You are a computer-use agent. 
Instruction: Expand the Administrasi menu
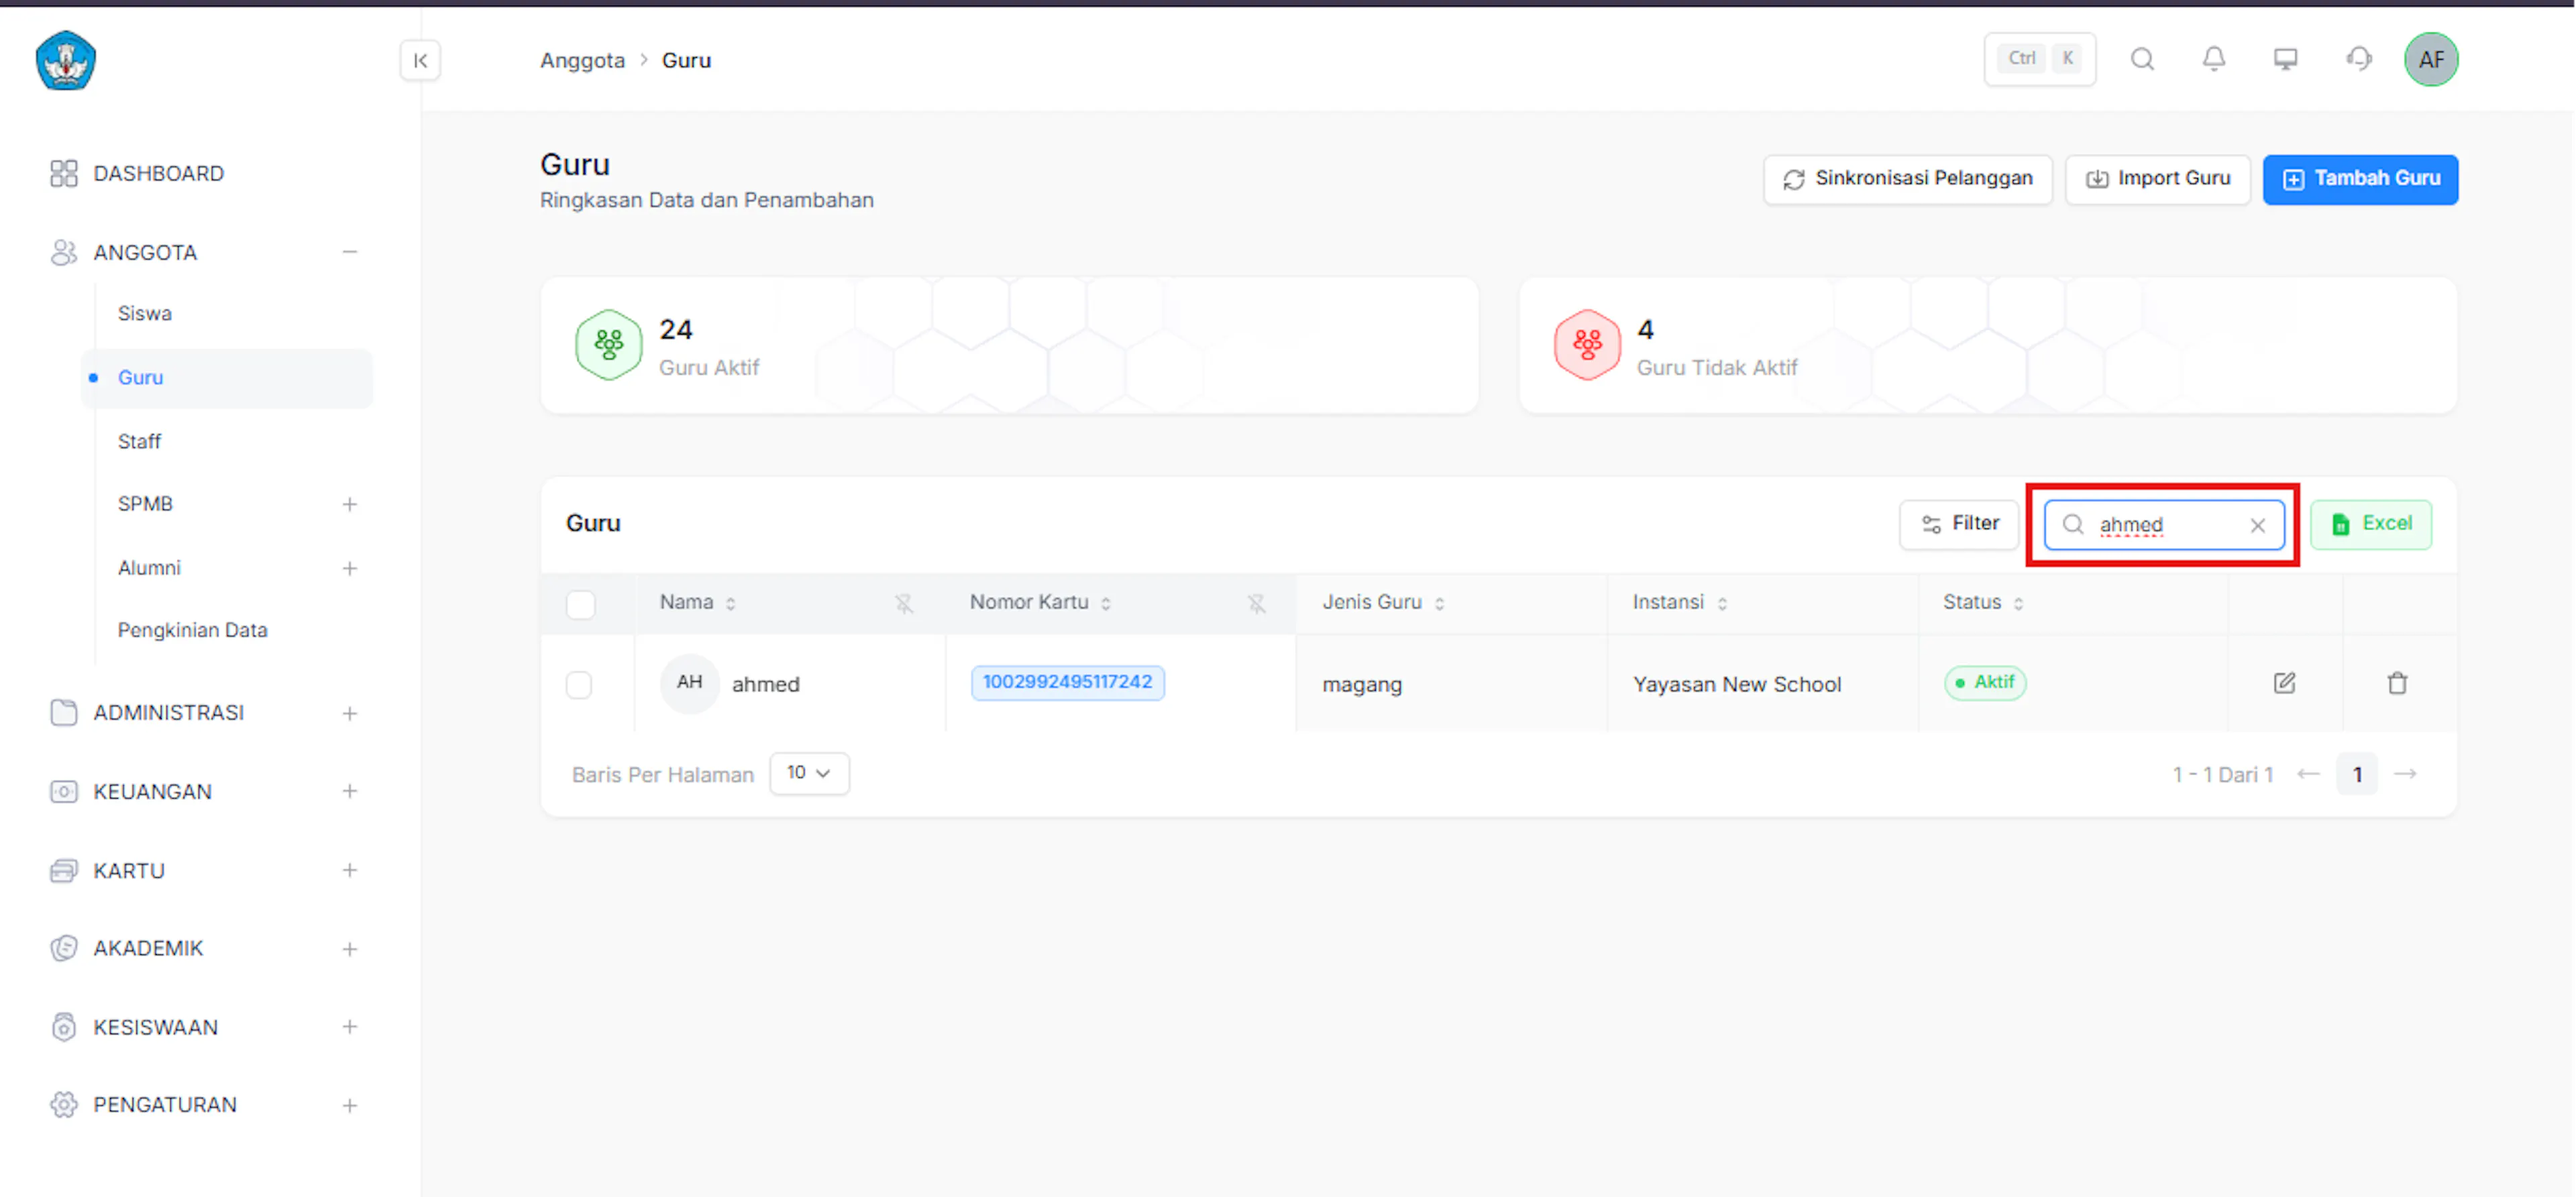tap(349, 713)
